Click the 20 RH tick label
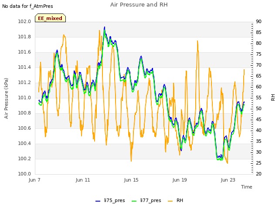This screenshot has width=279, height=209. tap(259, 174)
